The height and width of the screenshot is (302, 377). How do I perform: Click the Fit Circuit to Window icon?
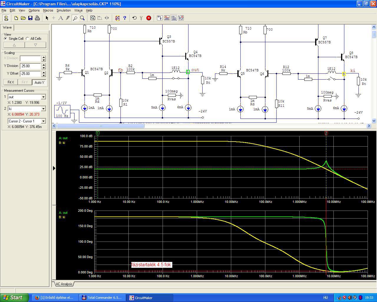93,18
